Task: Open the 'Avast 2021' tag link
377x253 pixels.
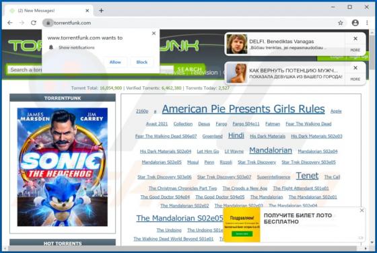Action: (x=157, y=124)
